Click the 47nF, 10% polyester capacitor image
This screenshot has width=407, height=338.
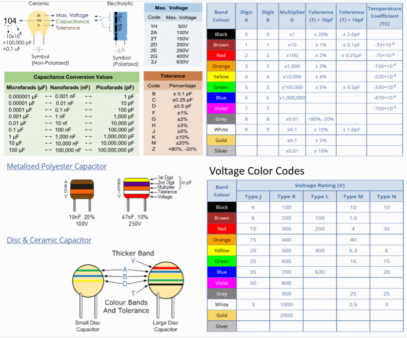[x=134, y=192]
